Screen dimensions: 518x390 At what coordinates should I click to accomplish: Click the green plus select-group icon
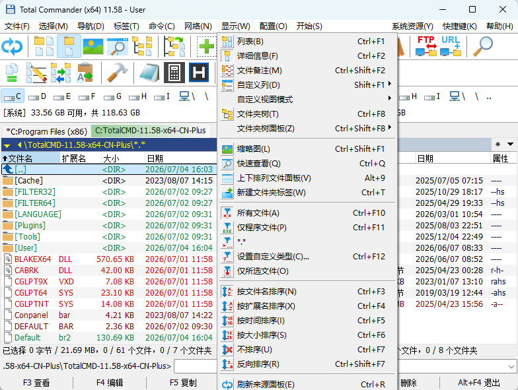[x=206, y=46]
